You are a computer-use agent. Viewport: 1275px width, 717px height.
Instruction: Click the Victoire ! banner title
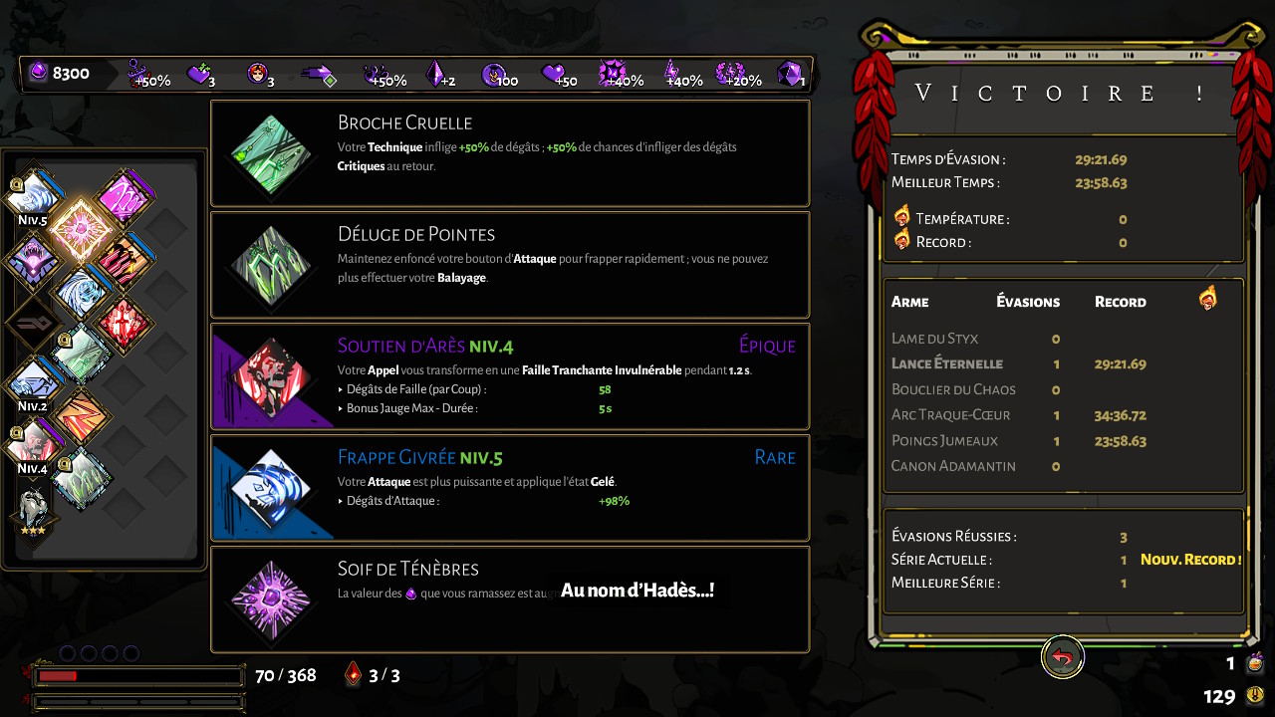pos(1063,94)
